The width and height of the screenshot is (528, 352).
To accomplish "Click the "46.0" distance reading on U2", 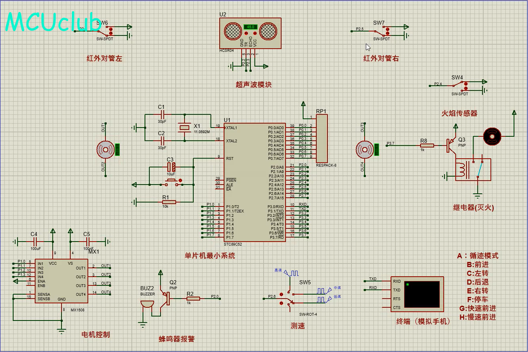I will point(250,27).
